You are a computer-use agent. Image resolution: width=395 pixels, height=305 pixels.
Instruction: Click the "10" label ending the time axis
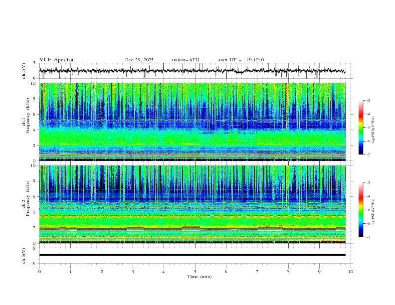point(351,272)
